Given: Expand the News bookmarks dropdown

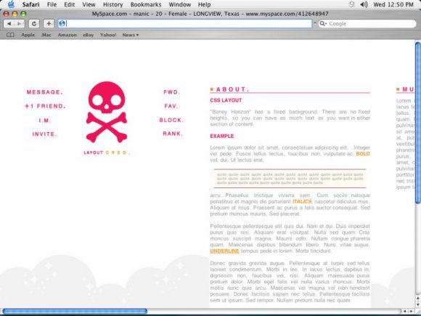Looking at the screenshot, I should [x=131, y=35].
